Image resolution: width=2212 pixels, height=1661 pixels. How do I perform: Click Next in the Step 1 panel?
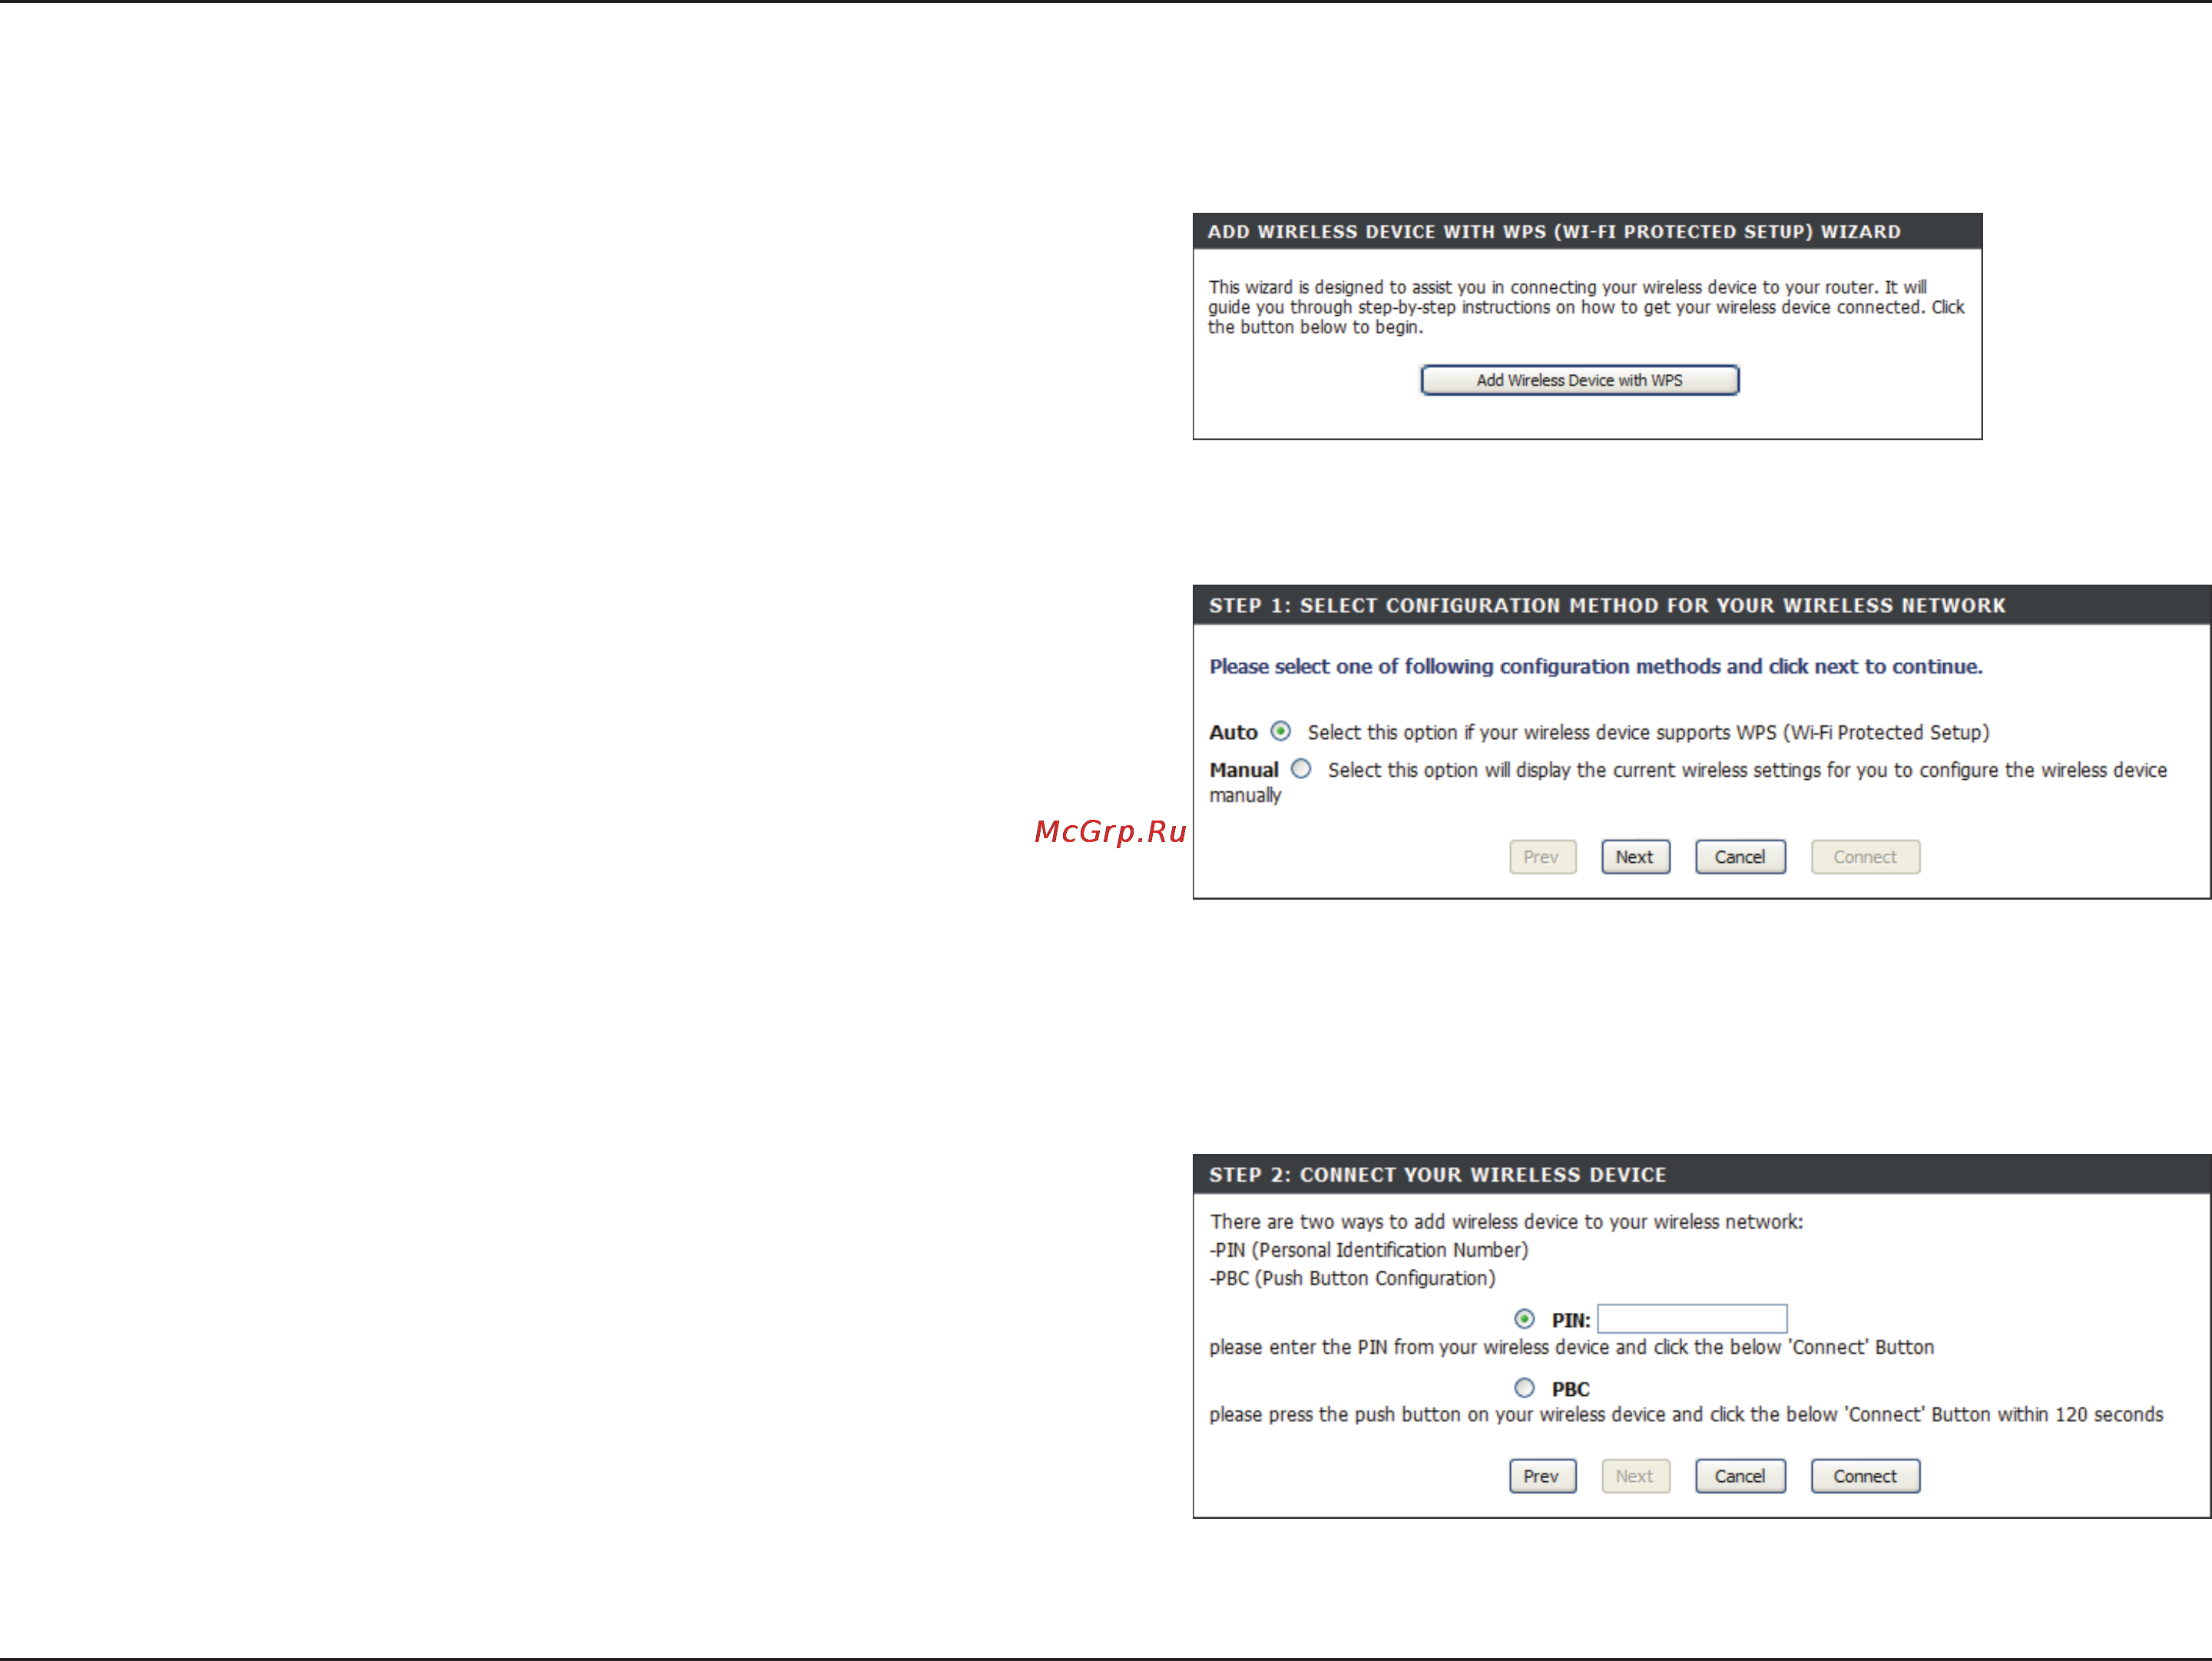pos(1635,857)
